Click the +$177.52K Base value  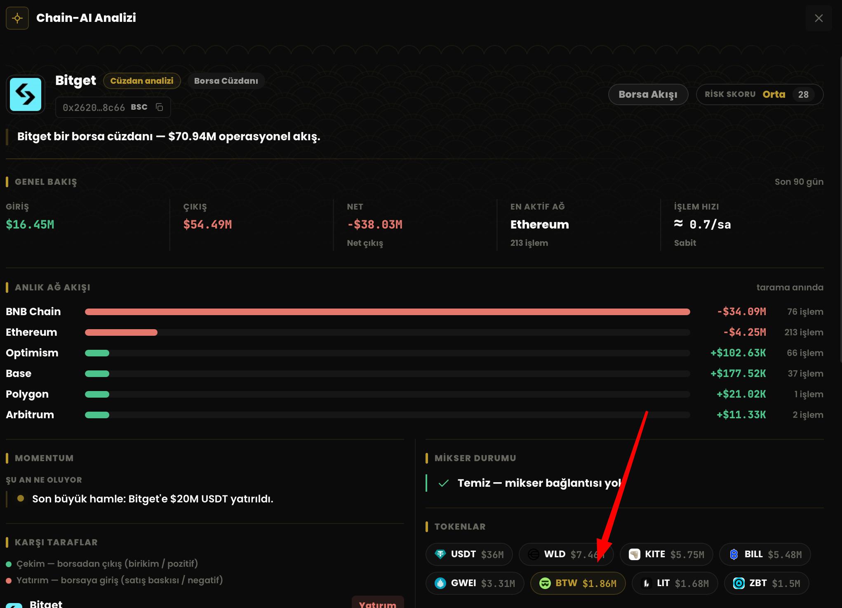(x=738, y=374)
